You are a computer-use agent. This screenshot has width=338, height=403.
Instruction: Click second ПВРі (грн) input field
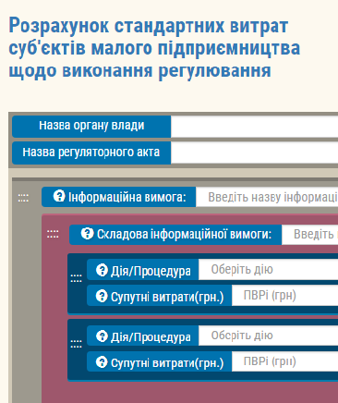284,361
